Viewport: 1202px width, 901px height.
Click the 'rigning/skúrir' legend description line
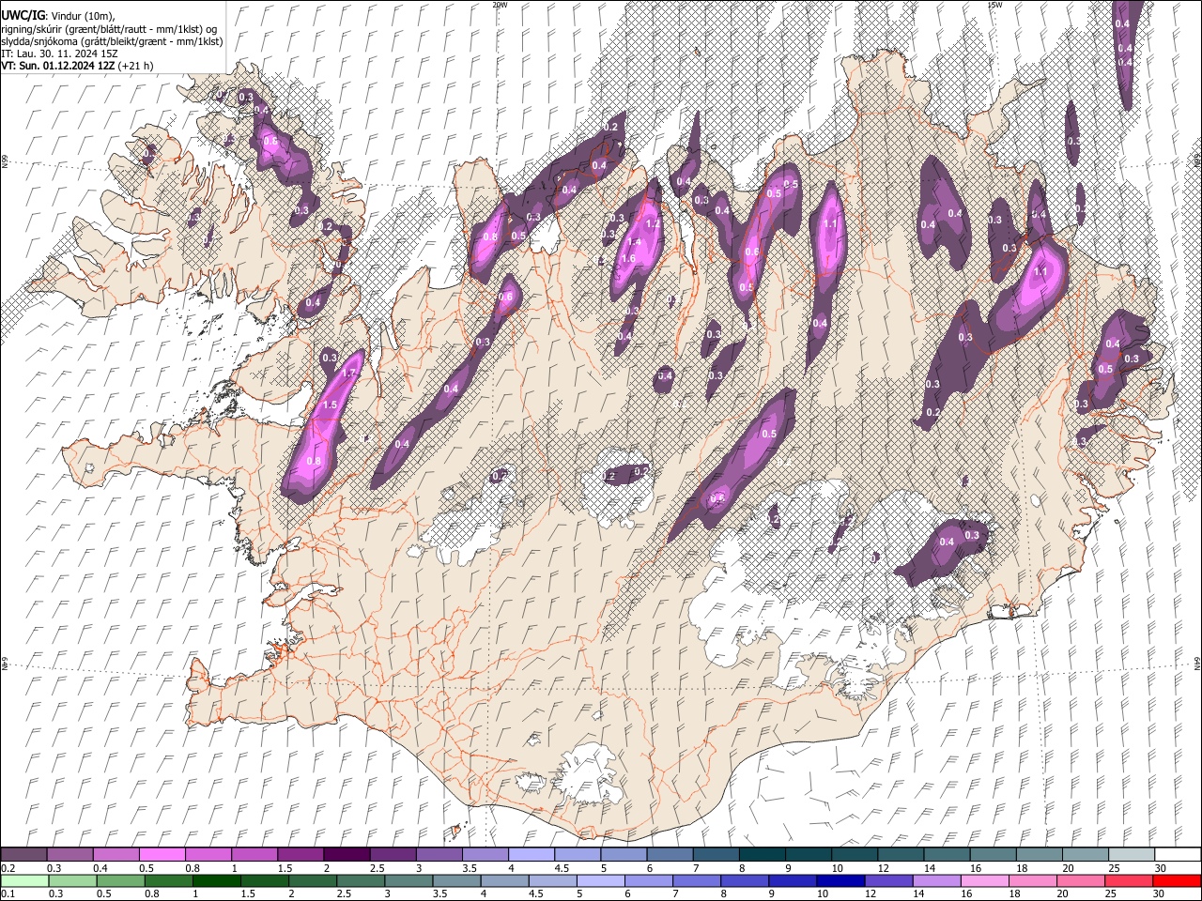coord(109,28)
